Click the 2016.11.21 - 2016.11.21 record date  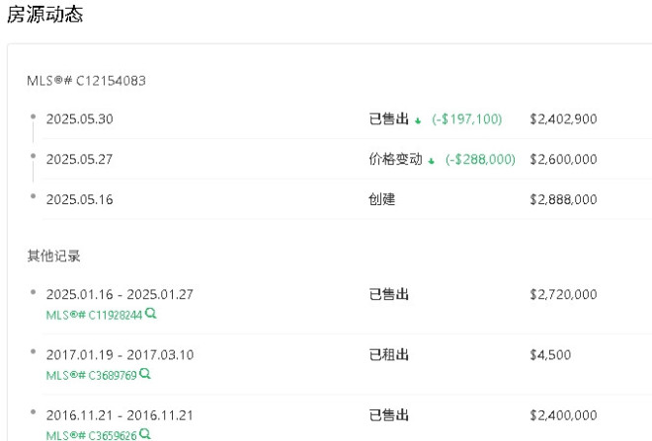(120, 415)
